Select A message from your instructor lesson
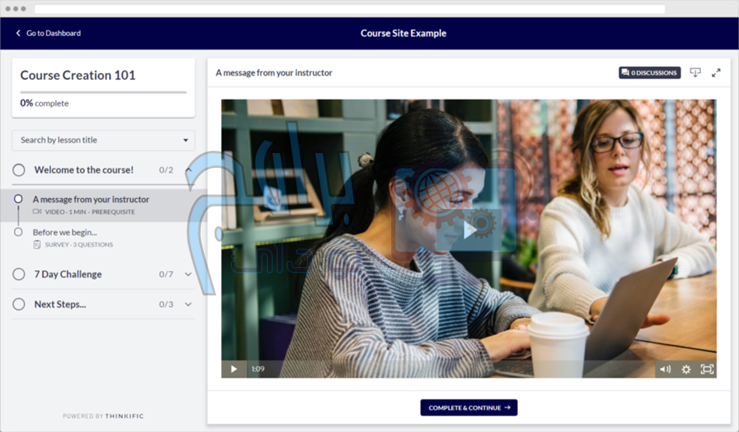The image size is (739, 432). [91, 200]
